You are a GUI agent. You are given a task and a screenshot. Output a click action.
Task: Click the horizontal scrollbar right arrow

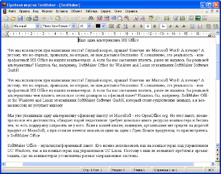click(213, 164)
